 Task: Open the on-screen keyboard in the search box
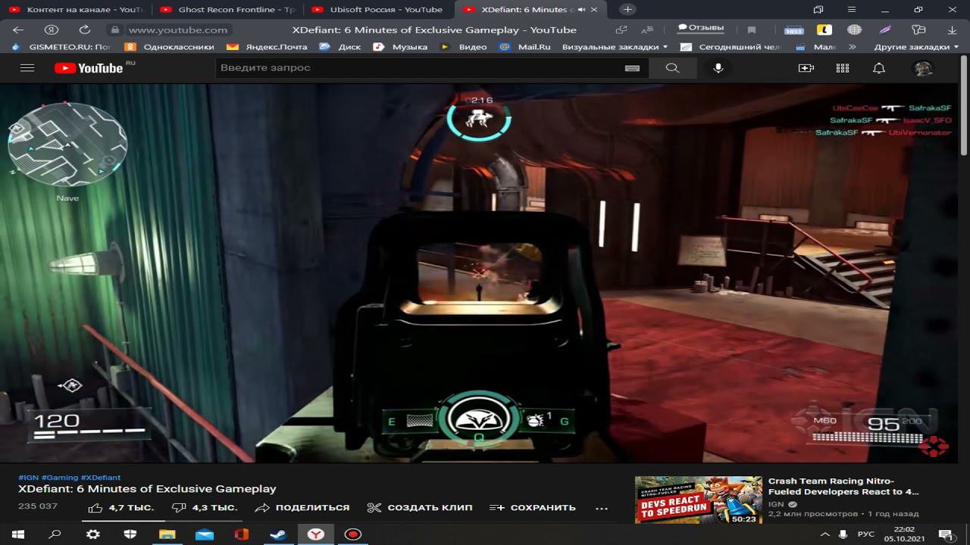632,68
